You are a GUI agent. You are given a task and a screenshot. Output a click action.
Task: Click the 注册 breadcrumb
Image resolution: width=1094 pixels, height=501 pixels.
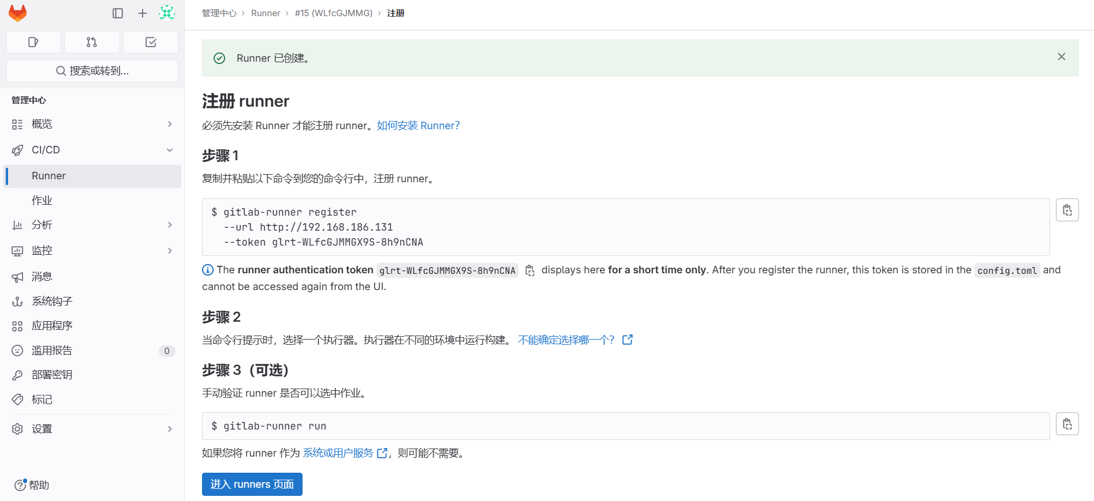(x=396, y=13)
